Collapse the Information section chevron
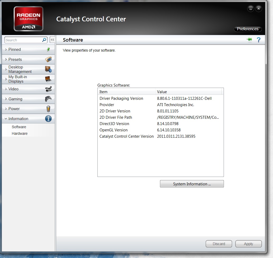 (x=6, y=118)
